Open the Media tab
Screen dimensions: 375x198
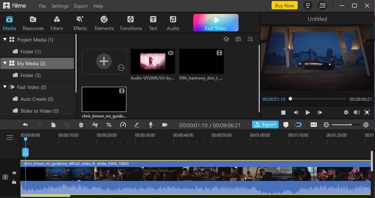(9, 23)
